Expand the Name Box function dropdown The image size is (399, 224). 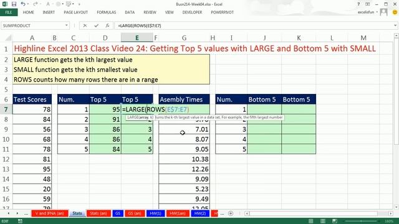[x=67, y=26]
